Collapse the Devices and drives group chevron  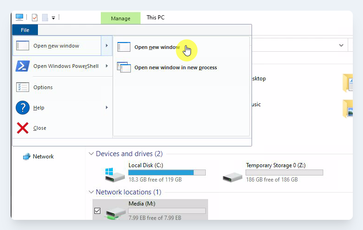[x=91, y=154]
